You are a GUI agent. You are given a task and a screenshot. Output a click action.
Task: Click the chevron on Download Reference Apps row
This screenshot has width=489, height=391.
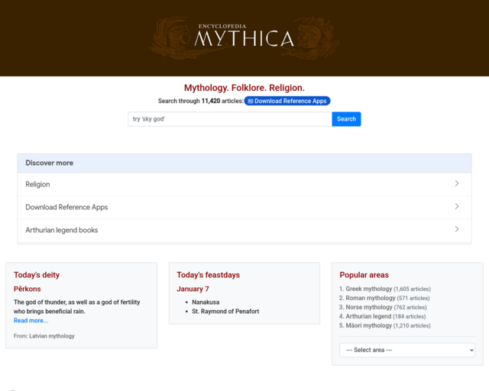(457, 206)
